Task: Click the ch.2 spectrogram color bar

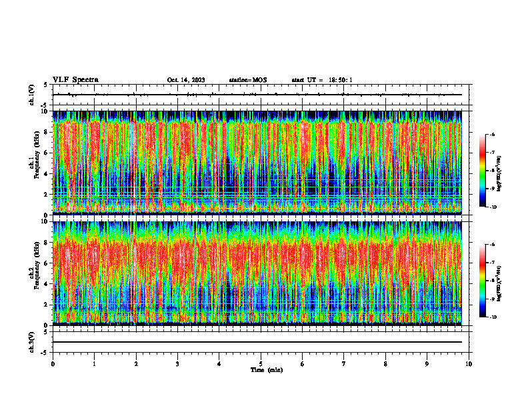Action: tap(482, 281)
